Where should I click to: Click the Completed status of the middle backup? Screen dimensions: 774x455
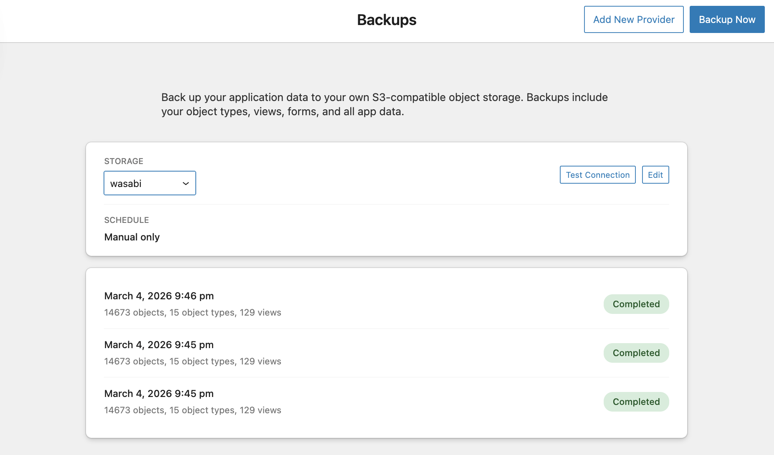pos(636,353)
